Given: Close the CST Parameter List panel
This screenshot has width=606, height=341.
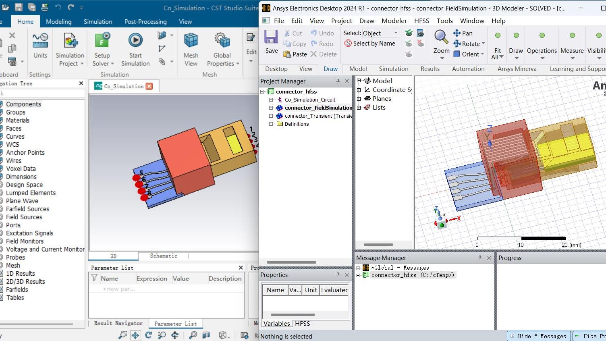Looking at the screenshot, I should [x=241, y=268].
